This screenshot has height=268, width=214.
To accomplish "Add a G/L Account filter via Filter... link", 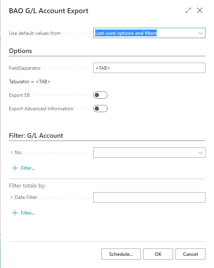I will click(x=27, y=168).
